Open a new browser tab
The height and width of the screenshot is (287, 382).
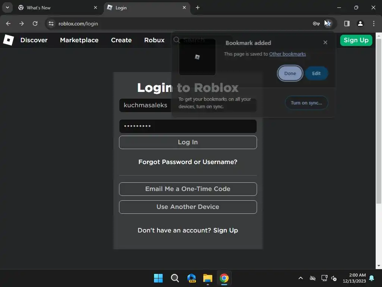tap(198, 8)
